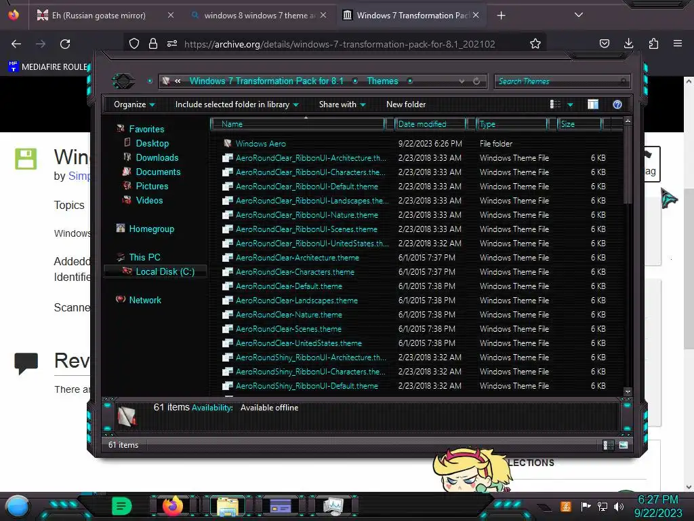Image resolution: width=694 pixels, height=521 pixels.
Task: Open MEDIAFIRE ROULETTE bookmark
Action: tap(49, 67)
